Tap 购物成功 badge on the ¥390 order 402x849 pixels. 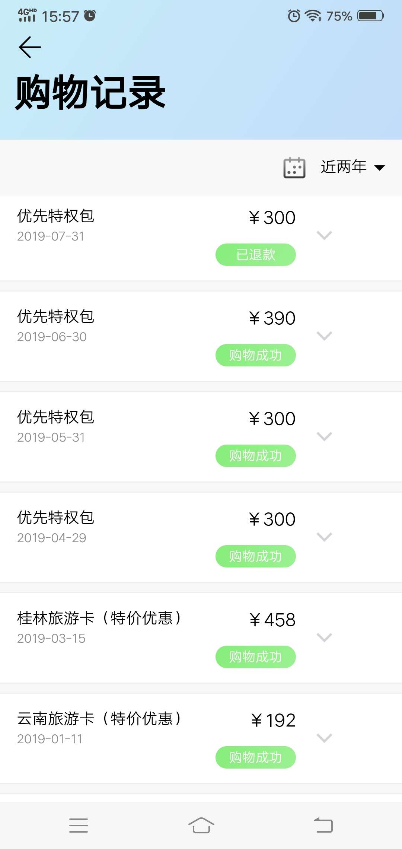tap(256, 355)
